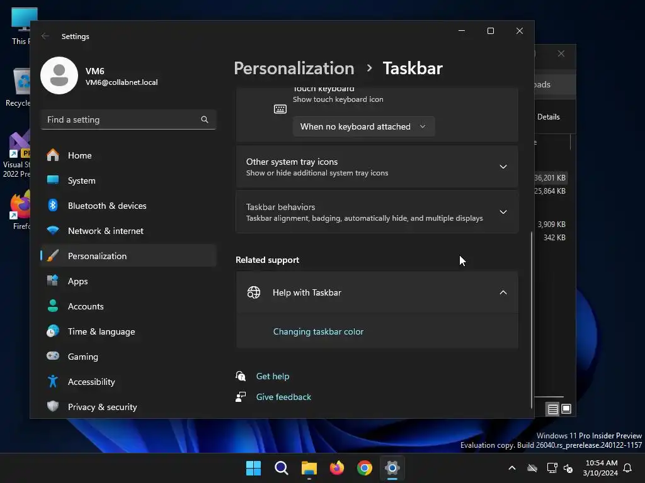Click the Personalization paintbrush icon
Image resolution: width=645 pixels, height=483 pixels.
click(53, 255)
